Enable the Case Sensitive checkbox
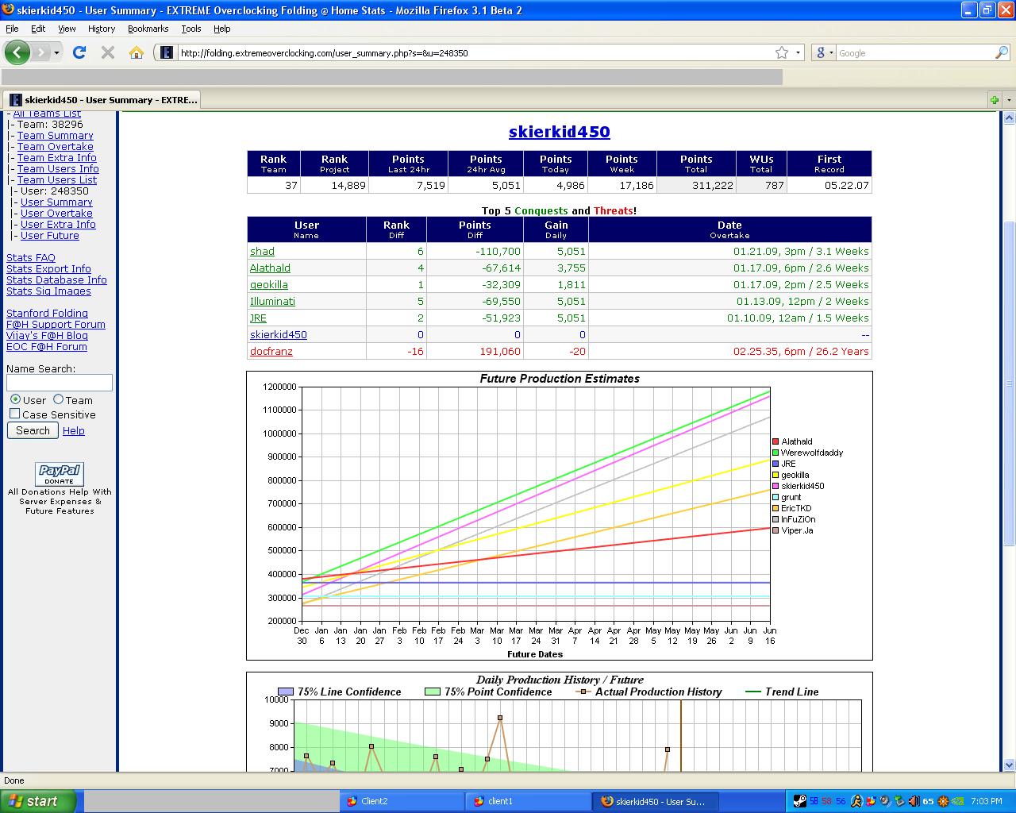The height and width of the screenshot is (813, 1016). point(14,414)
